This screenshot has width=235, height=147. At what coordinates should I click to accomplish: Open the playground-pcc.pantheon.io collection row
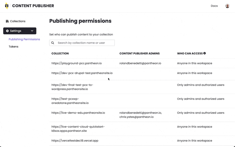coord(76,63)
